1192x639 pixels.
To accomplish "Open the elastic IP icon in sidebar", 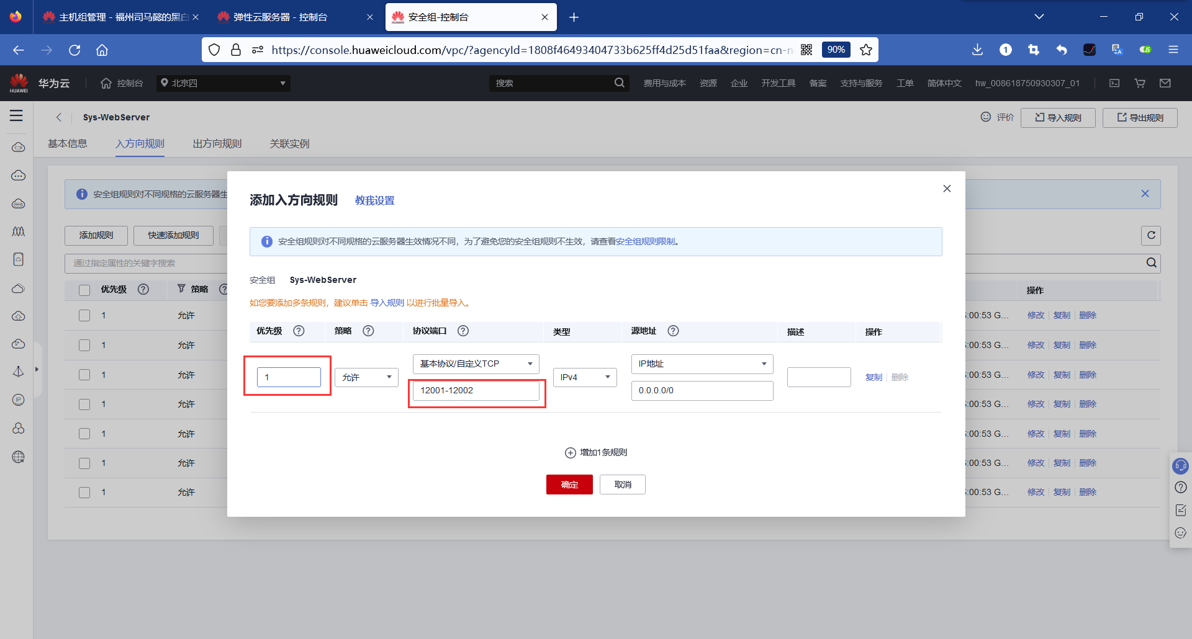I will 19,400.
